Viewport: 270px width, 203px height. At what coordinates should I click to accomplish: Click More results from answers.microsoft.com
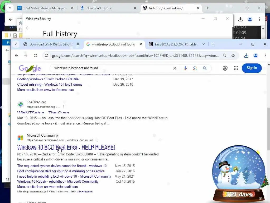coord(47,187)
